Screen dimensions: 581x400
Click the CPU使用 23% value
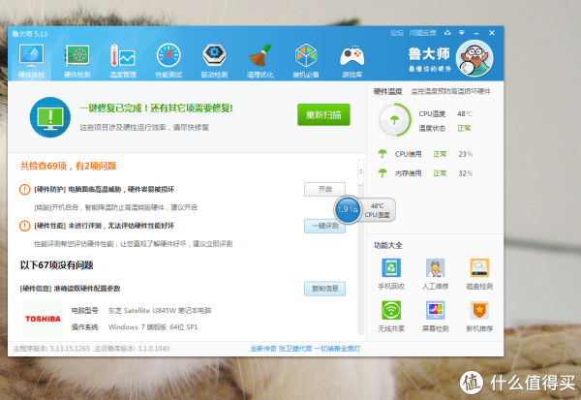pos(466,154)
